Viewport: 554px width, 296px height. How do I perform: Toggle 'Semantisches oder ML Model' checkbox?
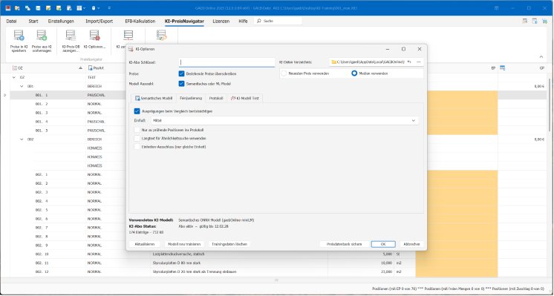[x=181, y=84]
